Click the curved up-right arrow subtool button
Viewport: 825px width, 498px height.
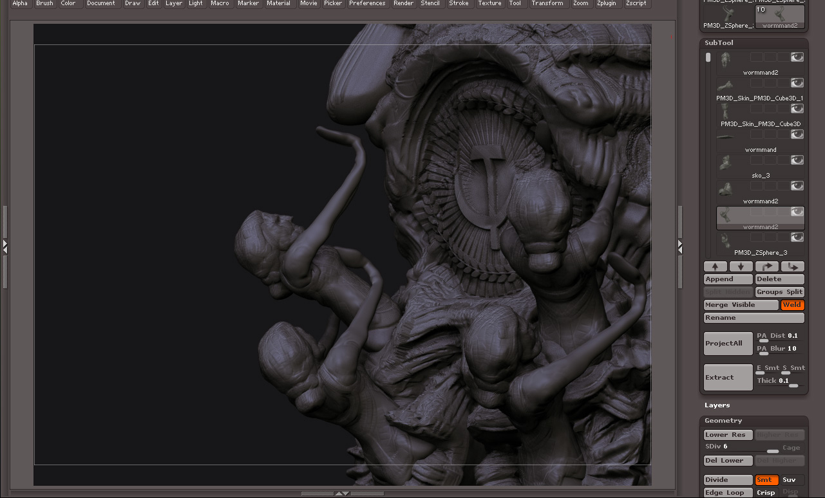(x=767, y=266)
